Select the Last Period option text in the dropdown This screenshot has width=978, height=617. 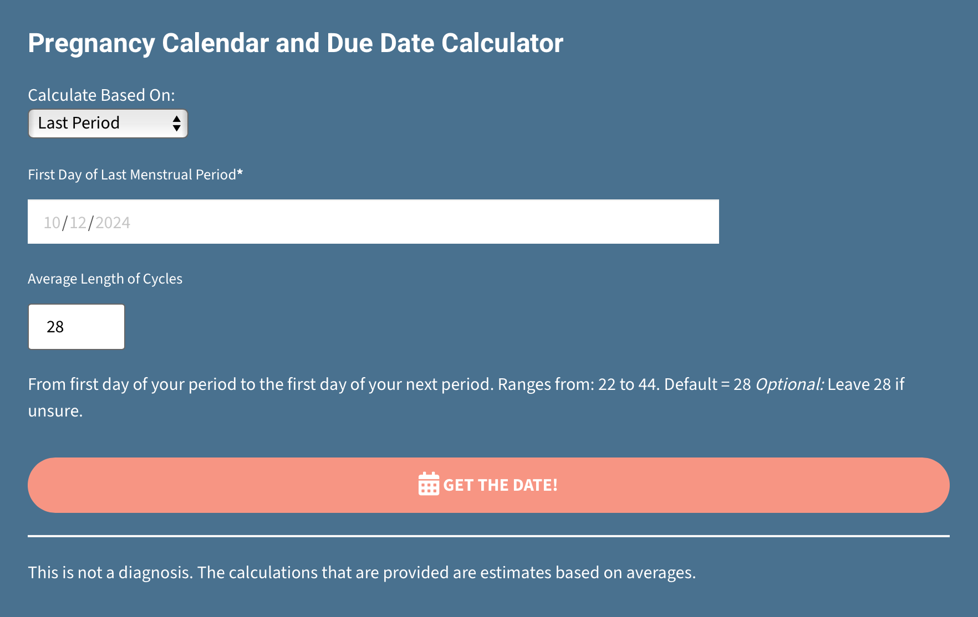(x=78, y=123)
